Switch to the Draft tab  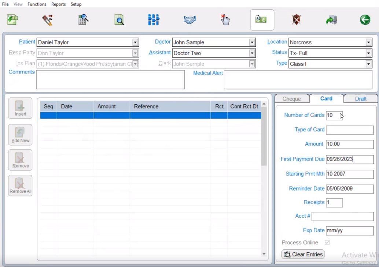361,99
